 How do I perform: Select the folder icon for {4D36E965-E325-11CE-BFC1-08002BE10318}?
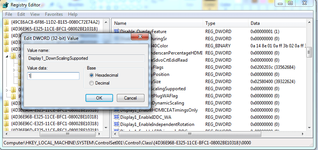point(6,29)
